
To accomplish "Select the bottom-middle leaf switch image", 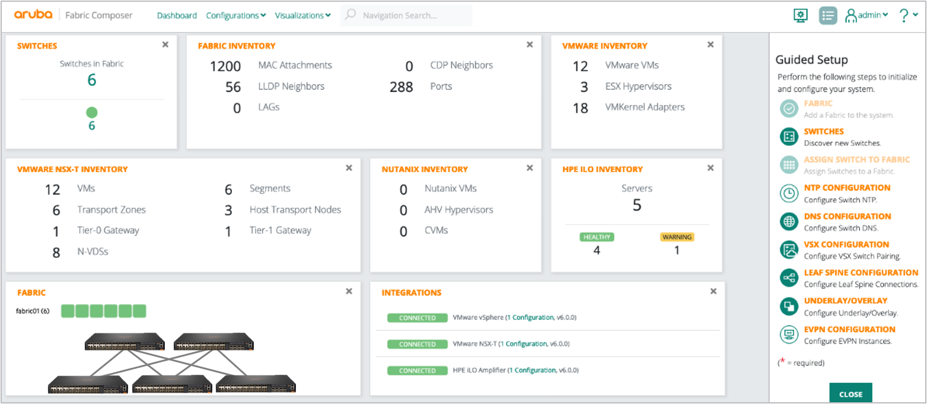I will tap(172, 384).
